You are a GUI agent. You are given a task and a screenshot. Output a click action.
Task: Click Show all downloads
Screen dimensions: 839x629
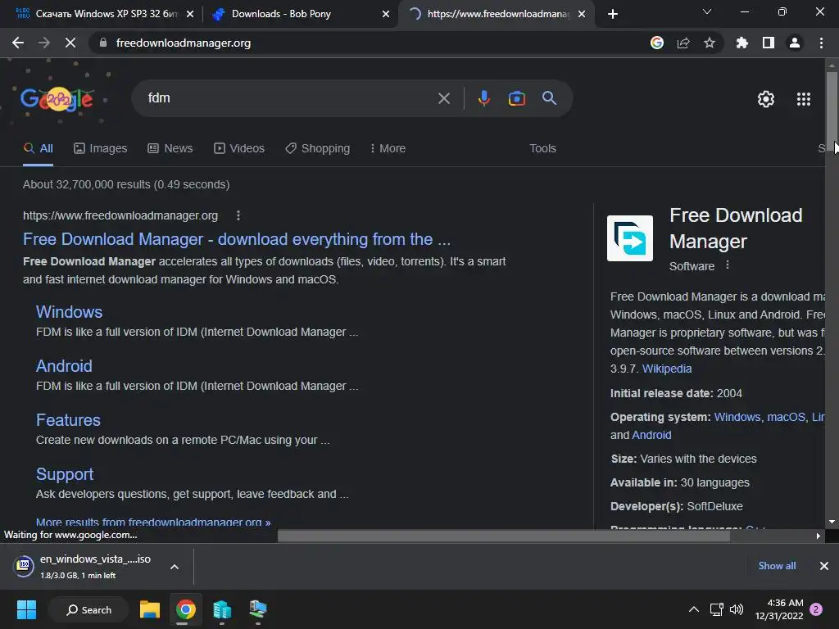pyautogui.click(x=777, y=566)
